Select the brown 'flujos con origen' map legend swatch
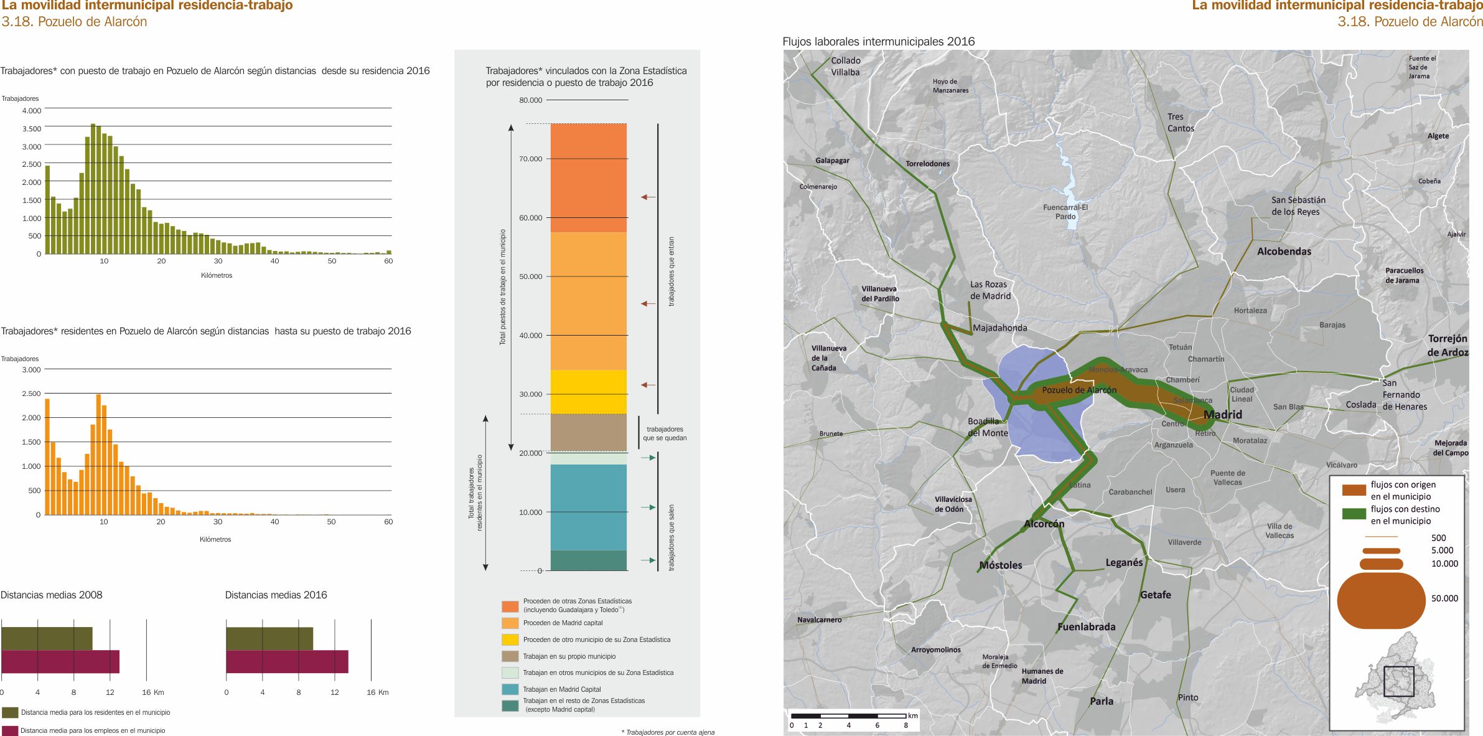This screenshot has width=1483, height=736. click(1354, 490)
